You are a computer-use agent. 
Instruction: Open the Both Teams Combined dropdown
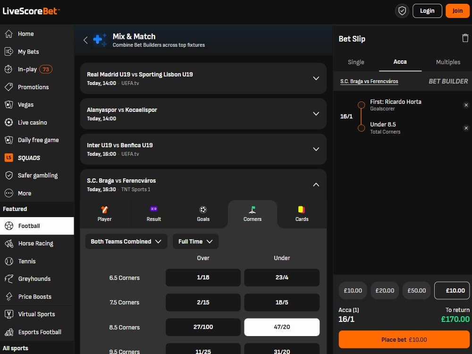click(x=126, y=241)
